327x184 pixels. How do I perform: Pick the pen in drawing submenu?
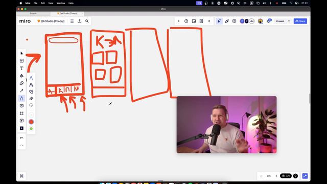point(31,78)
